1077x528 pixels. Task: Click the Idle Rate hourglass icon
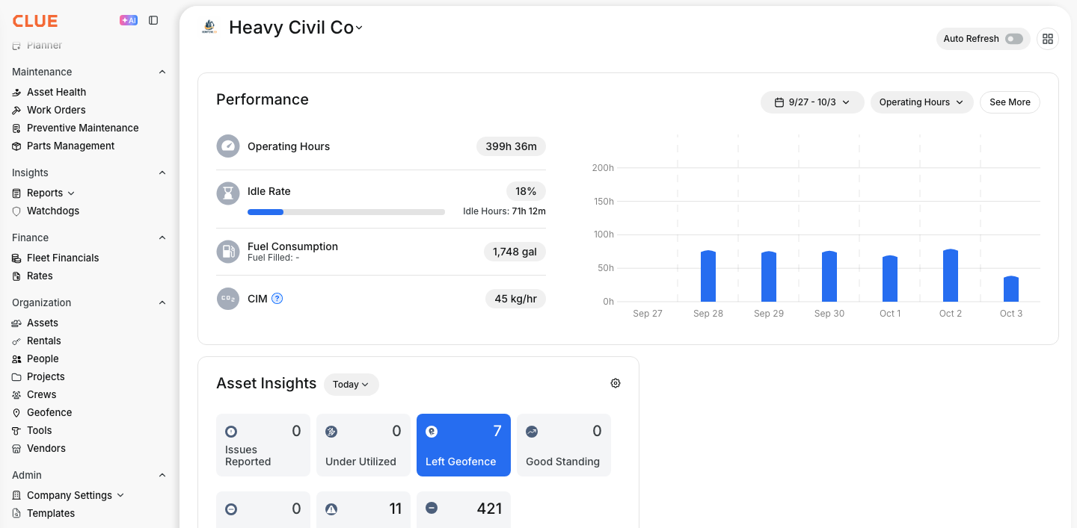tap(228, 194)
